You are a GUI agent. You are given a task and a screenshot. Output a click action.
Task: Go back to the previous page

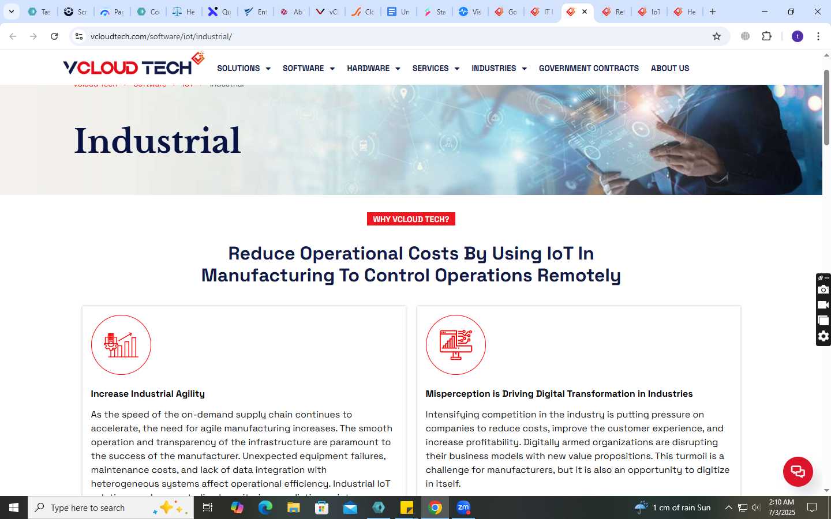pyautogui.click(x=13, y=36)
